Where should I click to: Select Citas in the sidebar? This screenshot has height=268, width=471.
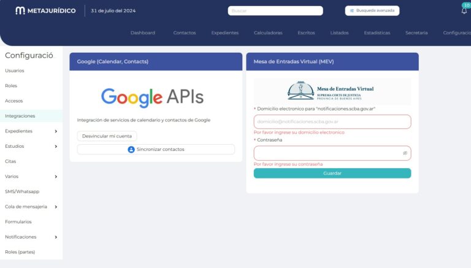click(10, 161)
